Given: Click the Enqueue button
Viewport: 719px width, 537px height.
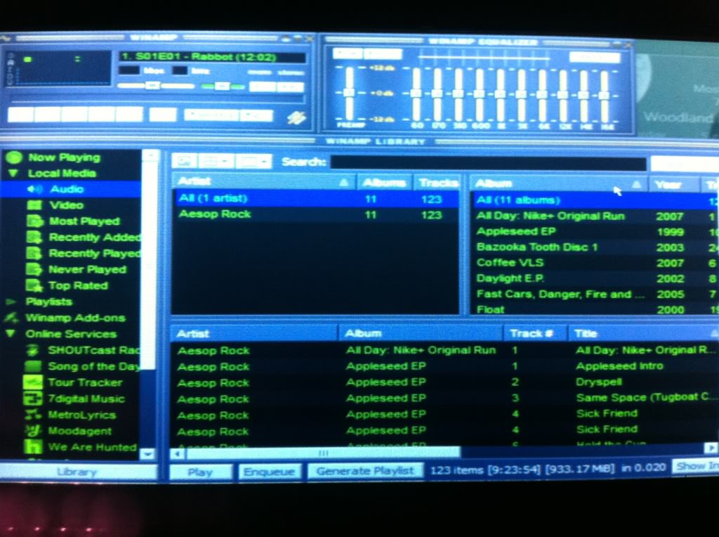Looking at the screenshot, I should pyautogui.click(x=269, y=472).
